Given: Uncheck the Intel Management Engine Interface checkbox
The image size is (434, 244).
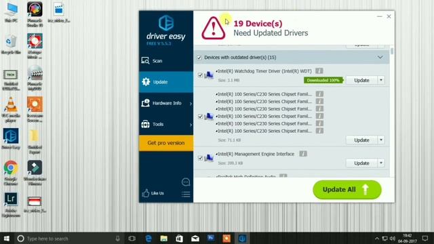Looking at the screenshot, I should point(200,158).
